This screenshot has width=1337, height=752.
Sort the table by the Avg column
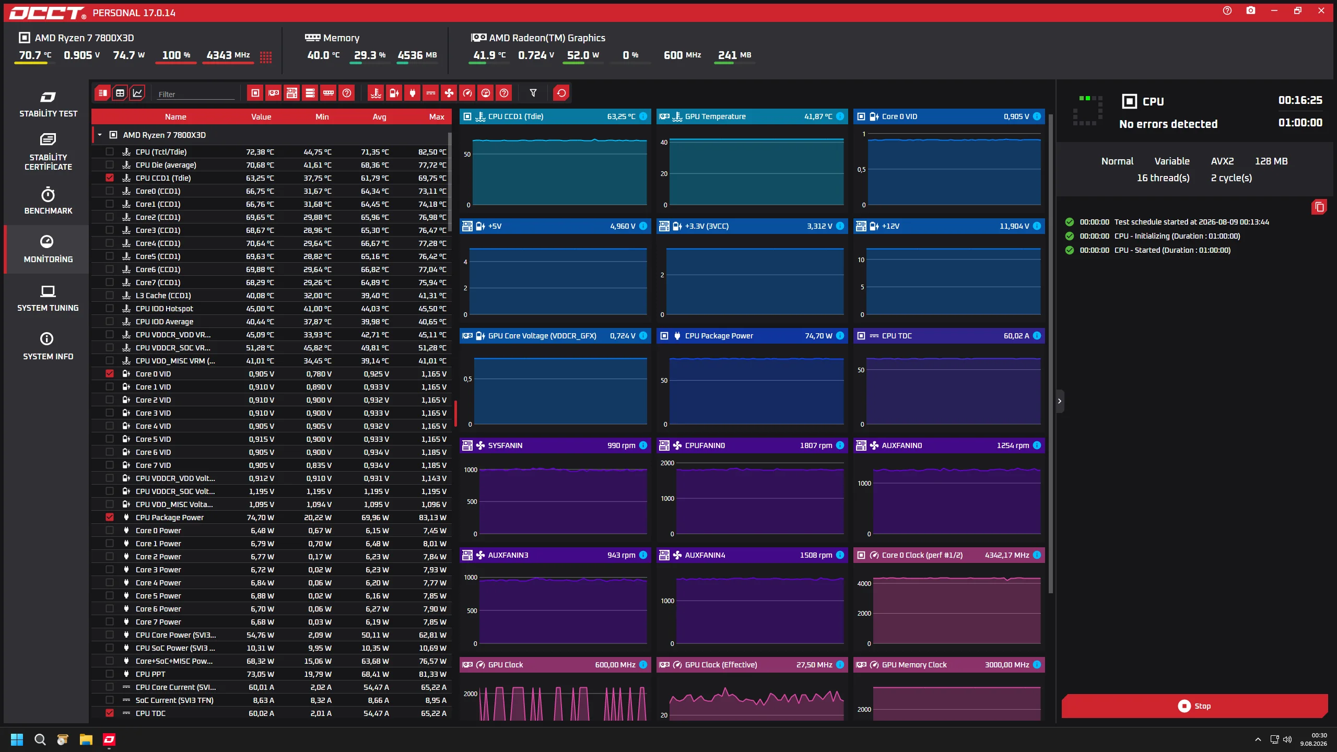380,117
